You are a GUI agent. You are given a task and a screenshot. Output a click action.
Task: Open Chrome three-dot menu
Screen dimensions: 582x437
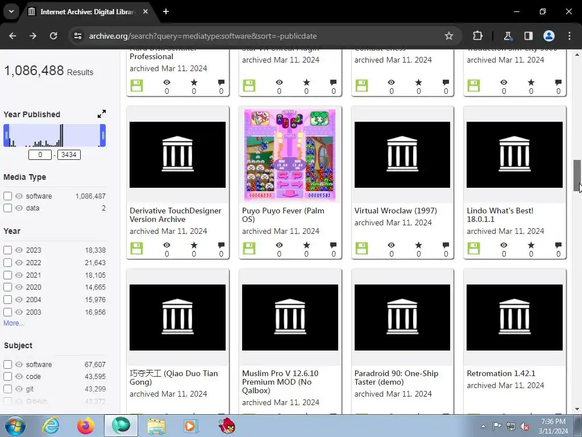coord(569,36)
